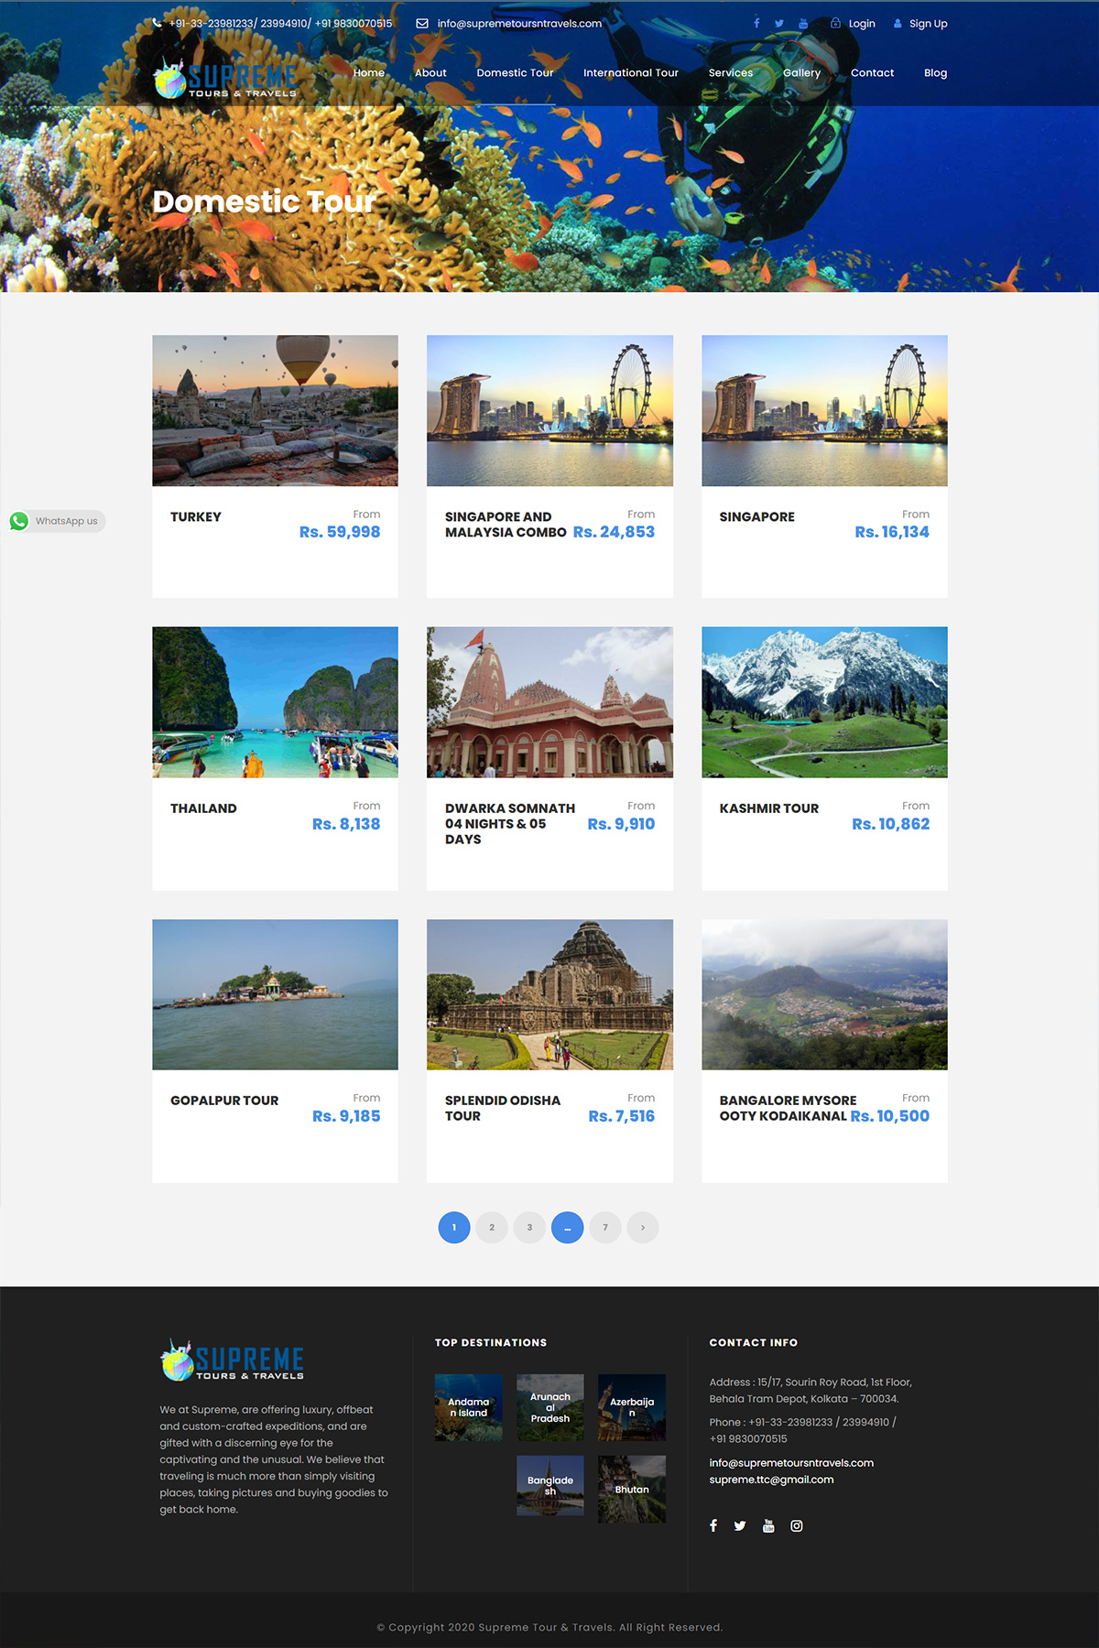This screenshot has height=1648, width=1099.
Task: Click the email envelope icon in header
Action: coord(422,23)
